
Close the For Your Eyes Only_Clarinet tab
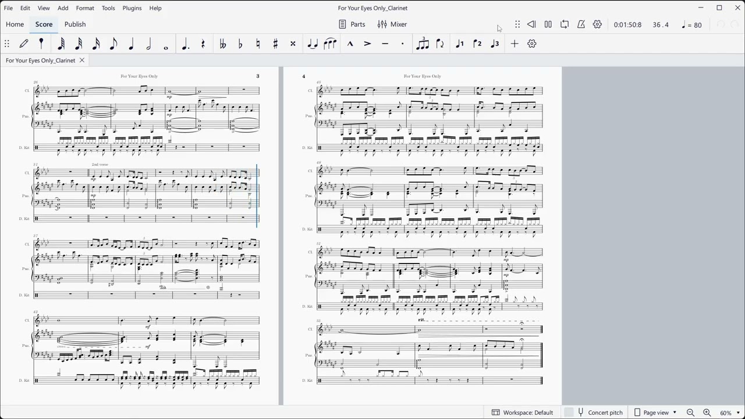82,61
